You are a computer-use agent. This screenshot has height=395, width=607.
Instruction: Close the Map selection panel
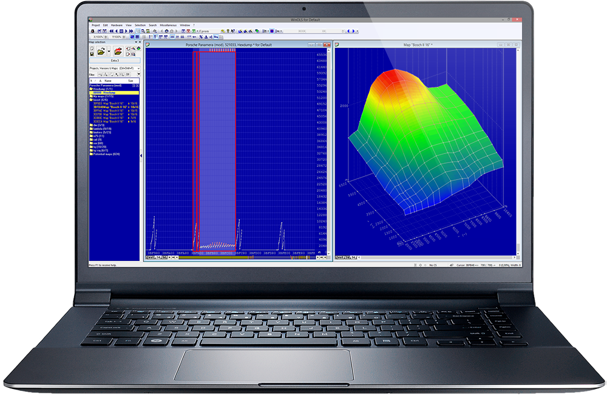[139, 41]
